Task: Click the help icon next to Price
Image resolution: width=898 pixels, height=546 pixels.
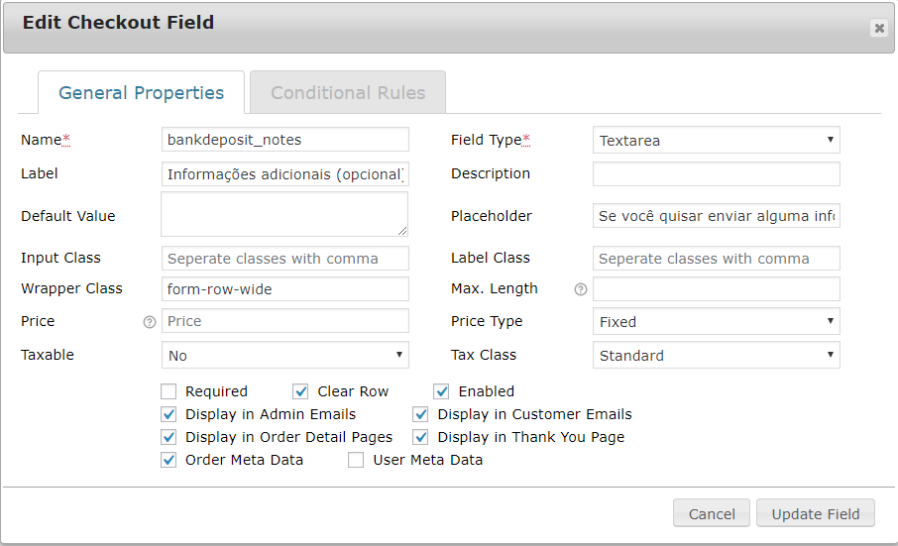Action: (x=150, y=322)
